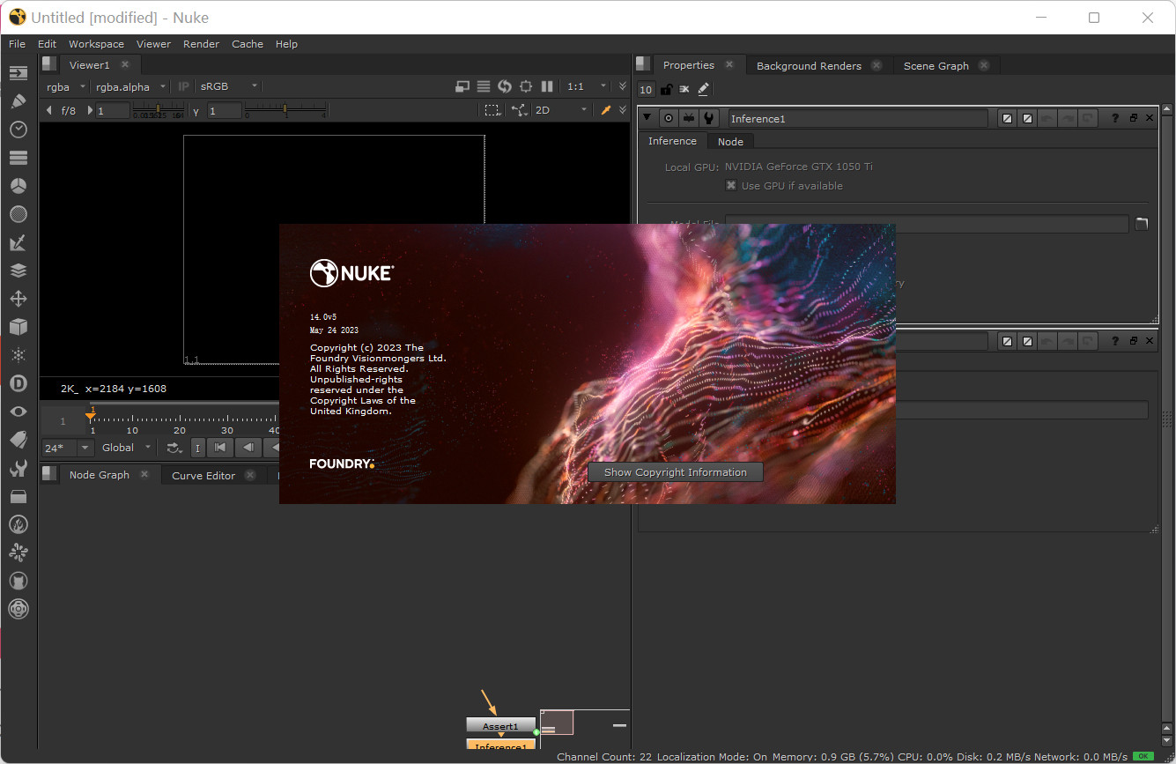Toggle the center node circle button in Inference1
The height and width of the screenshot is (764, 1176).
pos(669,118)
